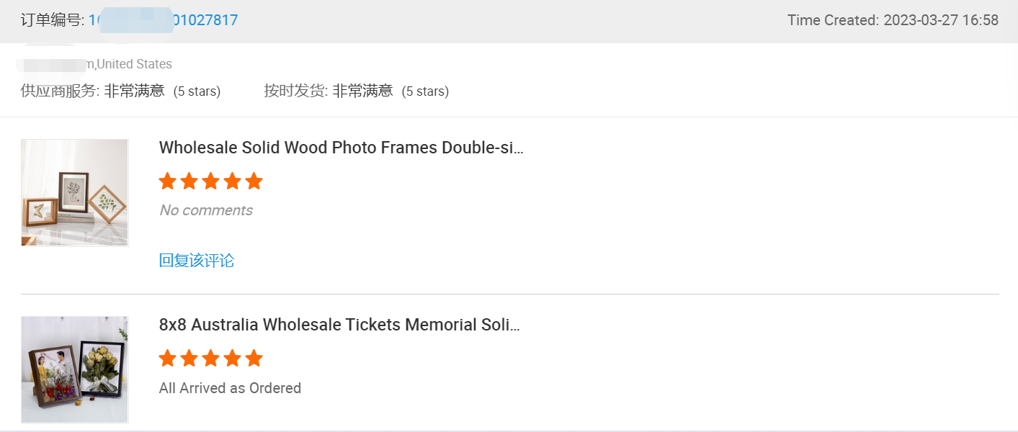Click the wood photo frames product thumbnail
Viewport: 1018px width, 432px height.
point(75,192)
